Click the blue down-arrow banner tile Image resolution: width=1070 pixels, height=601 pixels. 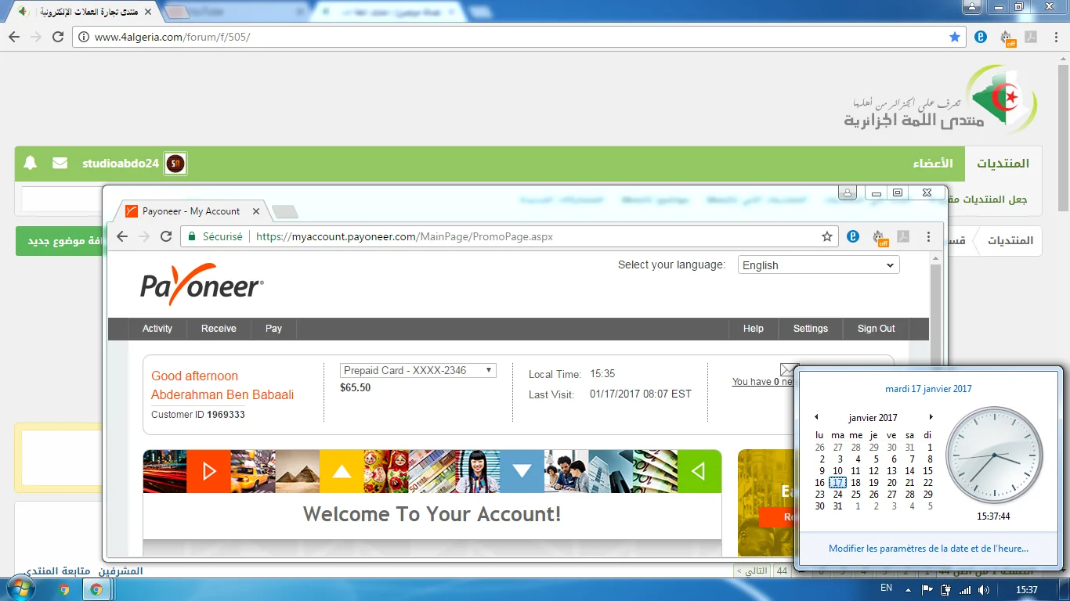click(x=522, y=471)
